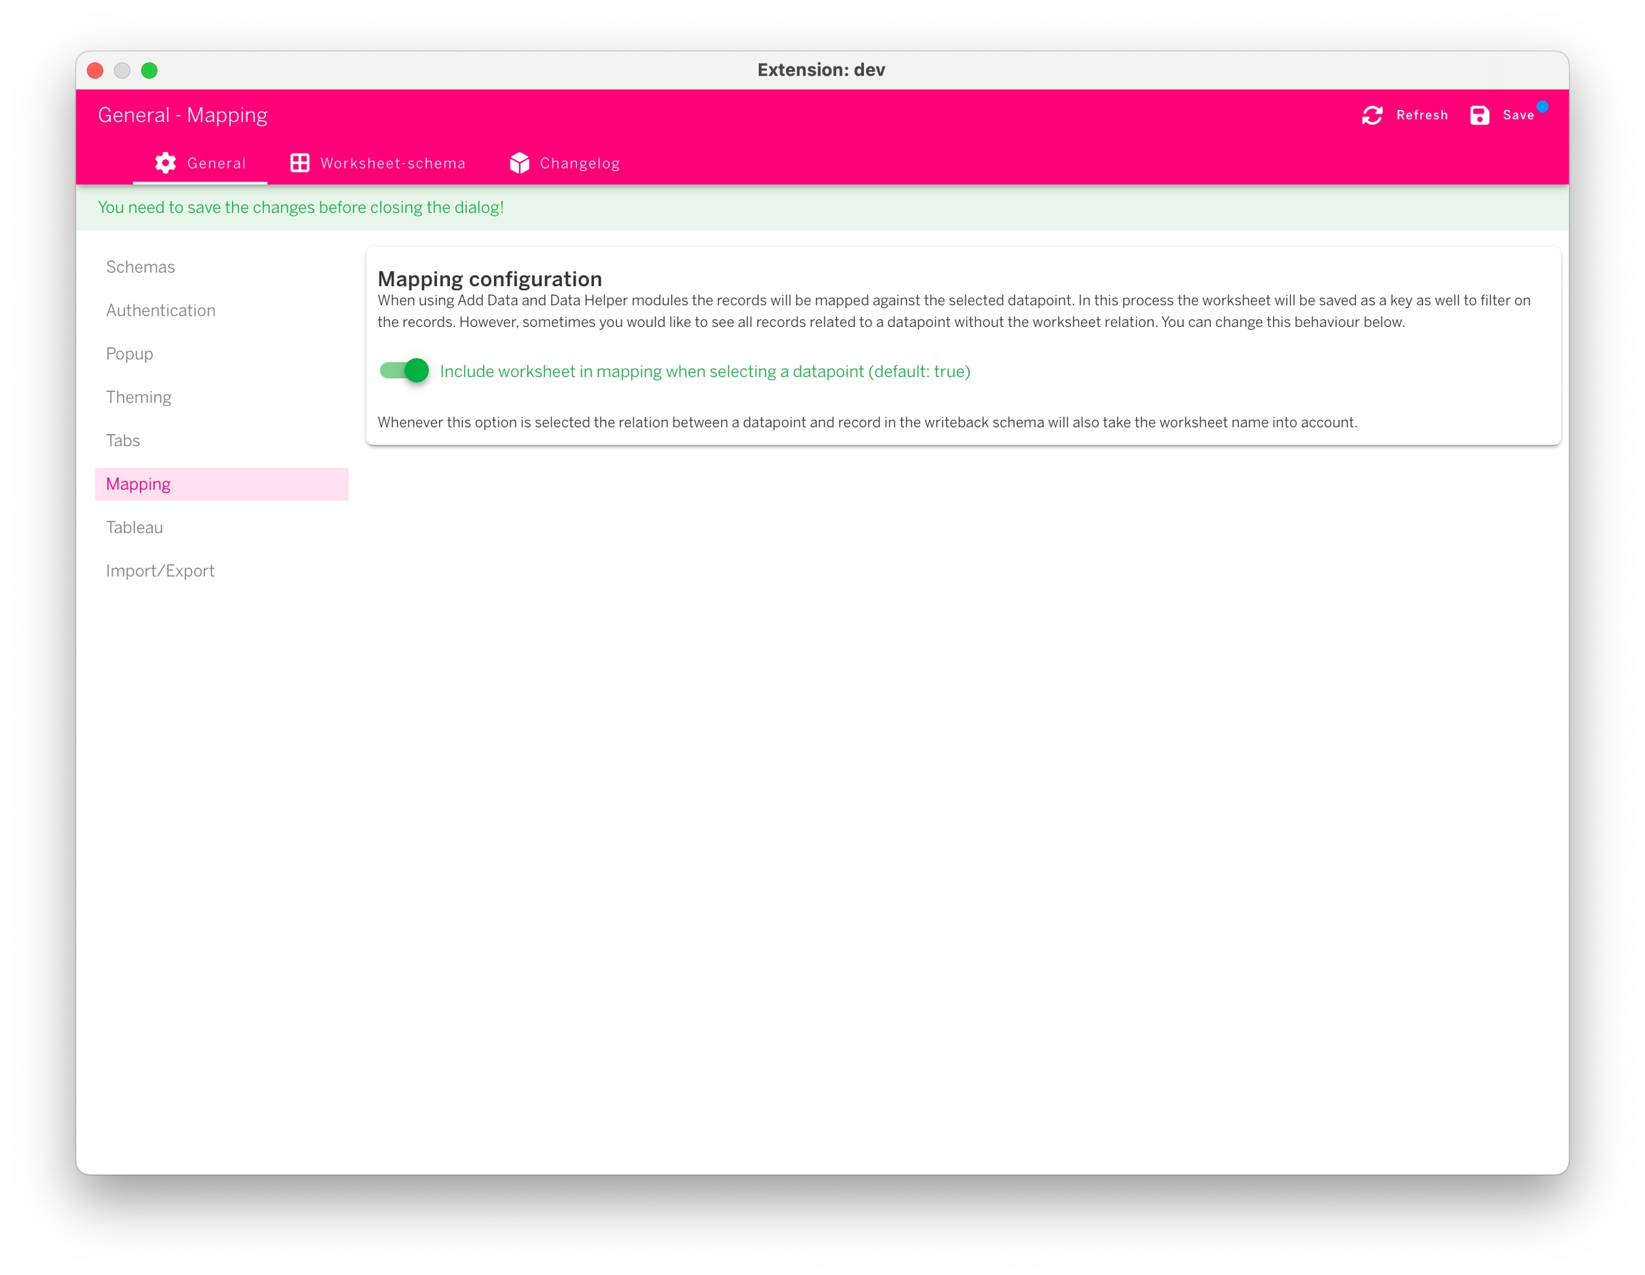Select the General tab label

[216, 163]
